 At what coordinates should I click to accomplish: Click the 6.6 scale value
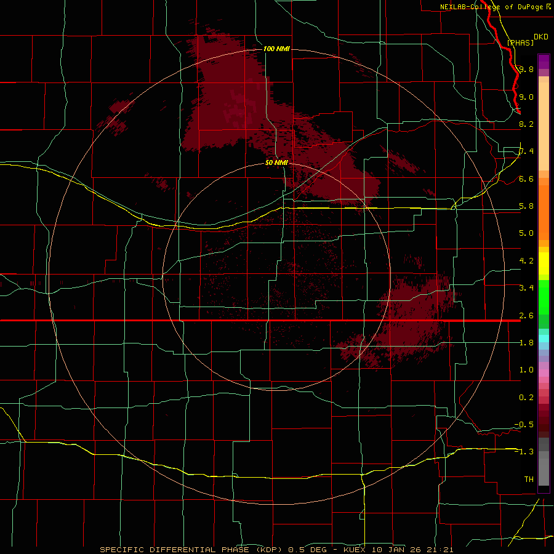[526, 179]
